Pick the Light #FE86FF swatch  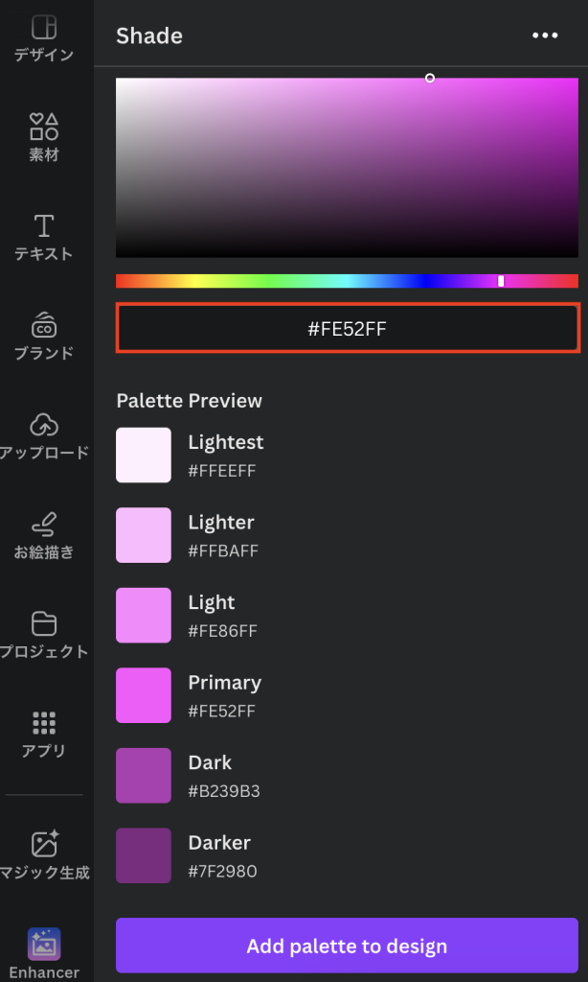(x=144, y=616)
